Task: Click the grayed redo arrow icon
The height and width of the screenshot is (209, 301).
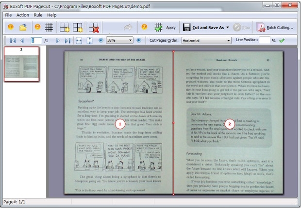Action: [128, 27]
